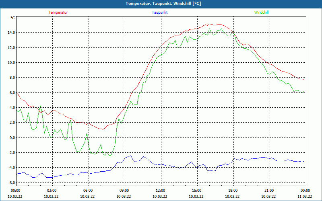Click the 10,0 y-axis label
This screenshot has height=201, width=322.
pos(11,63)
